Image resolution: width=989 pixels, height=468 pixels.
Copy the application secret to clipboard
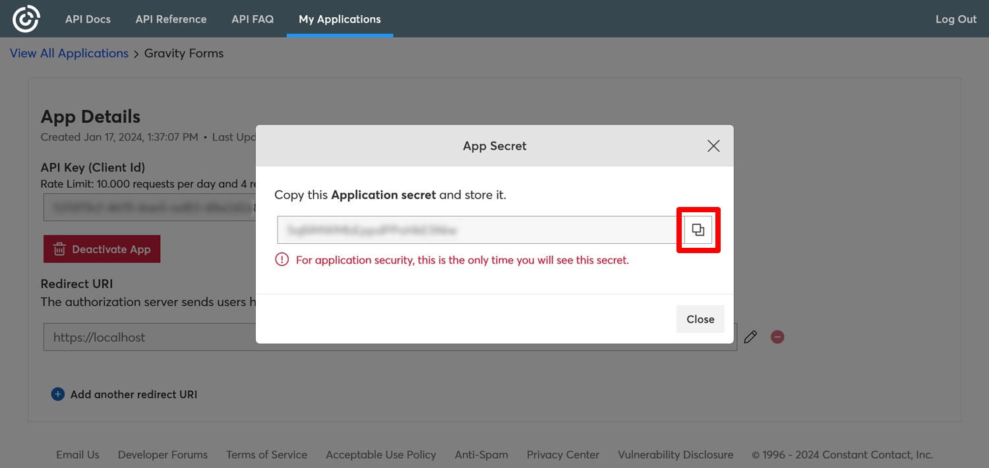(x=698, y=230)
